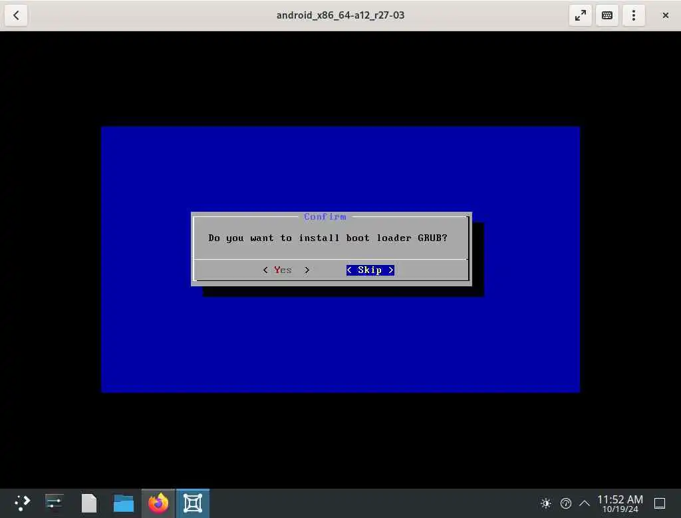
Task: Switch to the Boxes virtual machine app
Action: point(193,503)
